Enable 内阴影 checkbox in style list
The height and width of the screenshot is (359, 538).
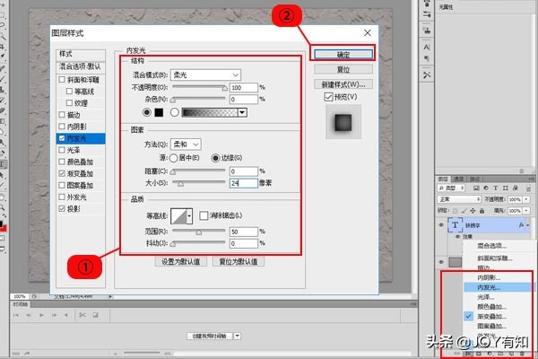[62, 127]
